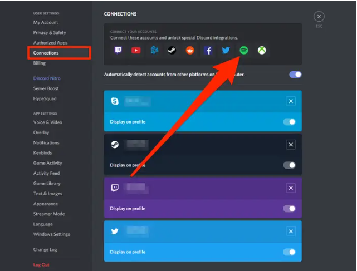Connect a Battle.net account icon
Image resolution: width=357 pixels, height=271 pixels.
(154, 50)
